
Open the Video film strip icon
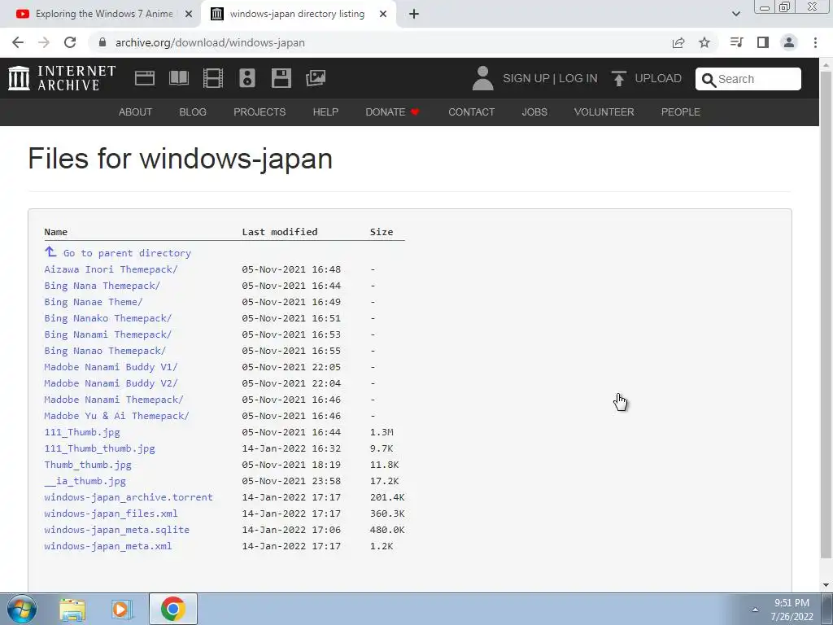click(213, 78)
